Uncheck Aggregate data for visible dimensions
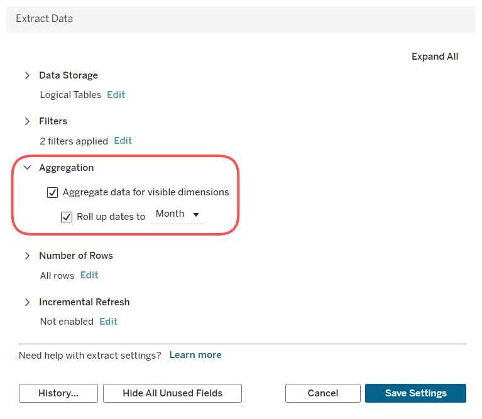482x419 pixels. click(x=52, y=193)
